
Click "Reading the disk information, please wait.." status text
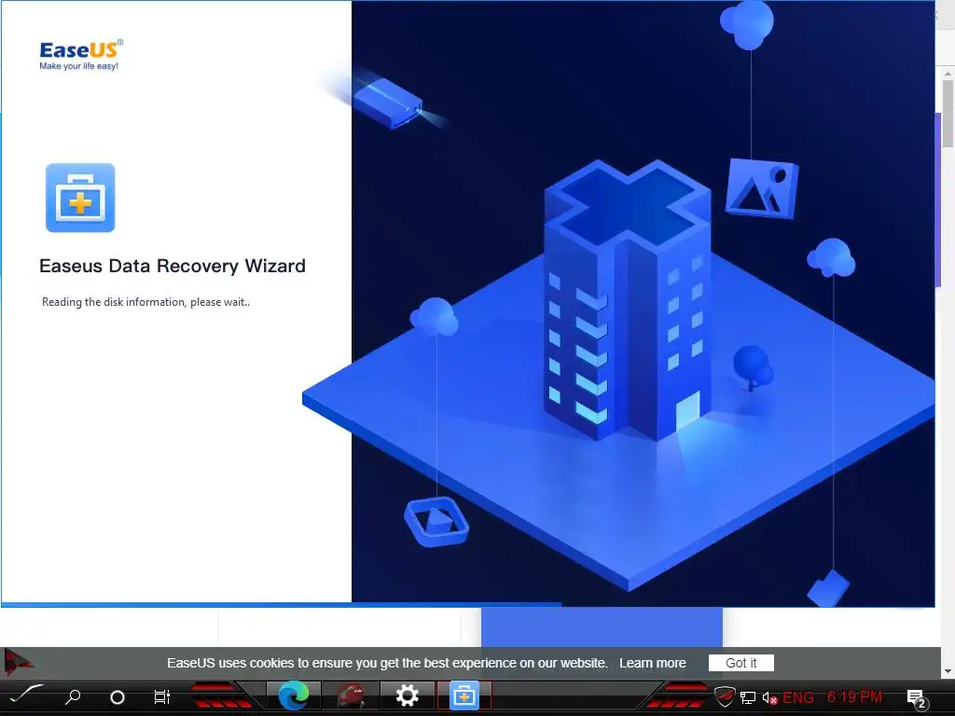[x=146, y=302]
